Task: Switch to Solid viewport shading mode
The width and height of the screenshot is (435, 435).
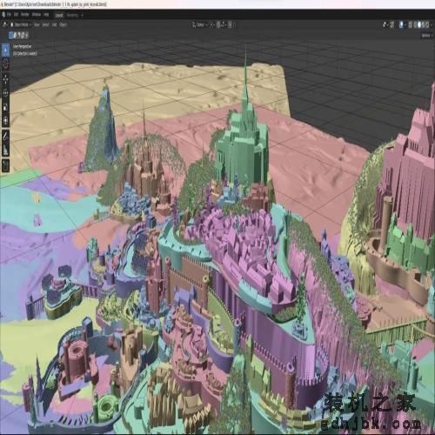Action: [x=419, y=25]
